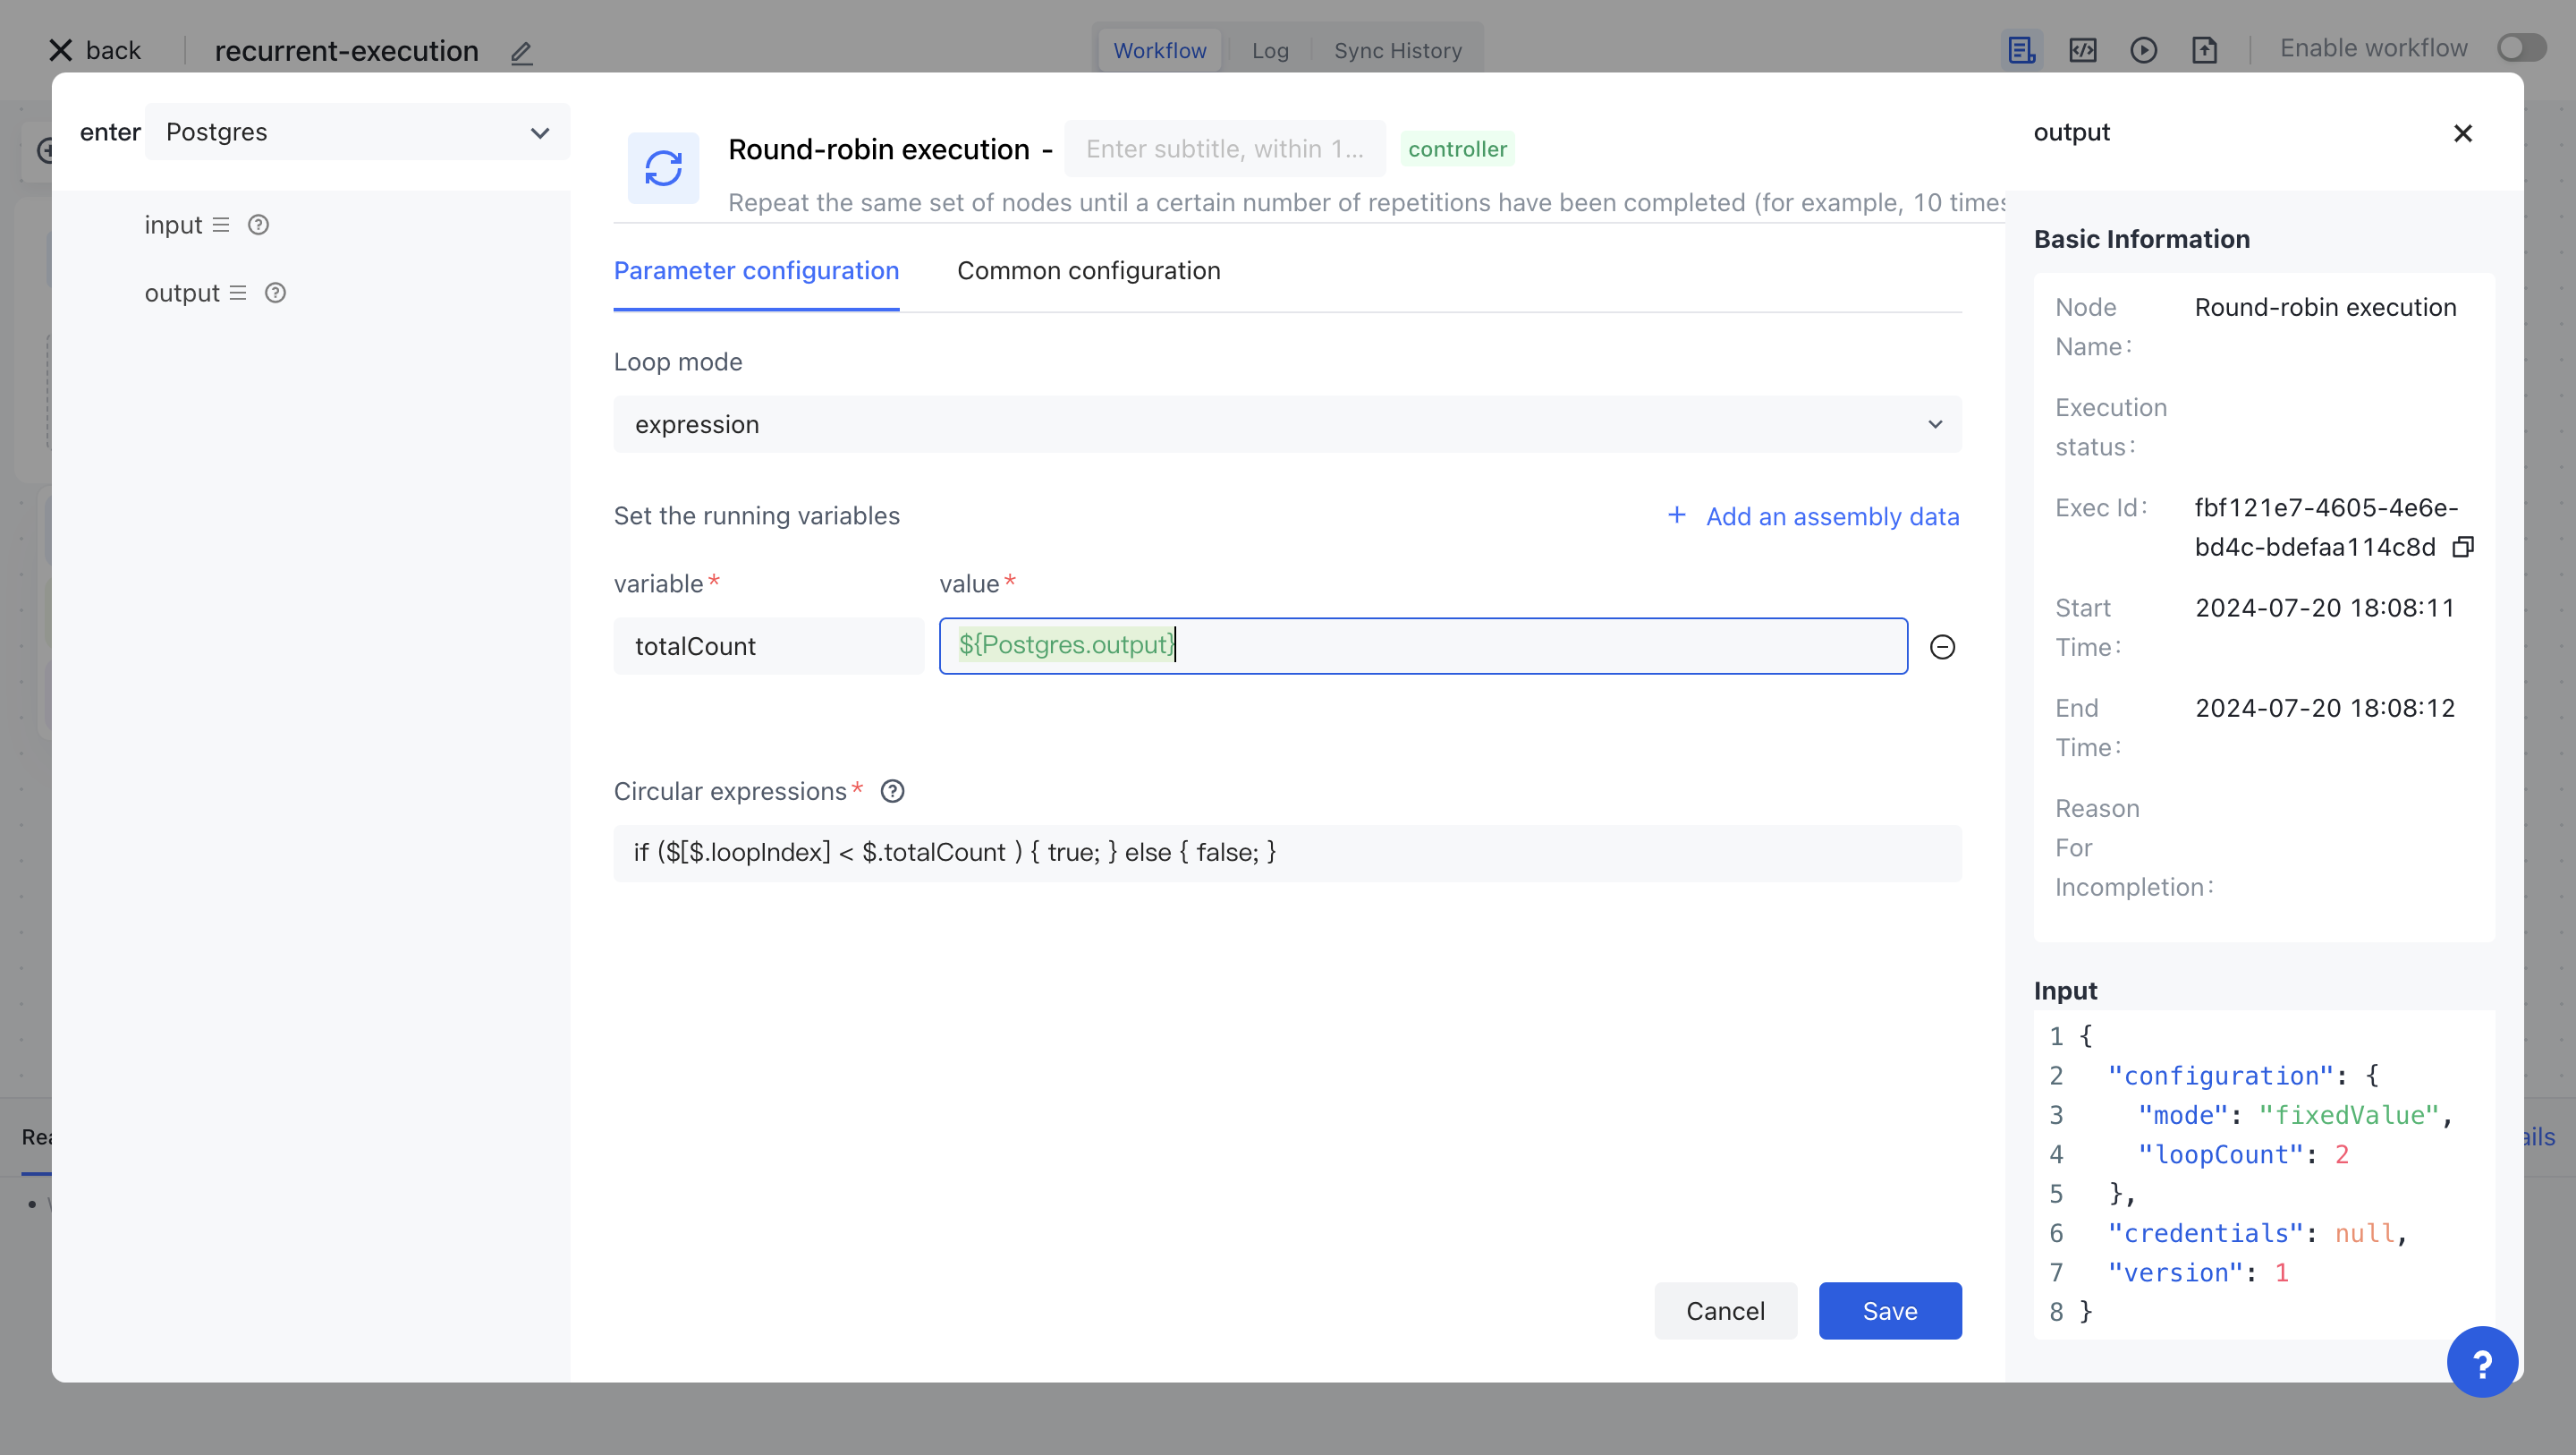Close the output panel with the X icon
The width and height of the screenshot is (2576, 1455).
pyautogui.click(x=2463, y=132)
